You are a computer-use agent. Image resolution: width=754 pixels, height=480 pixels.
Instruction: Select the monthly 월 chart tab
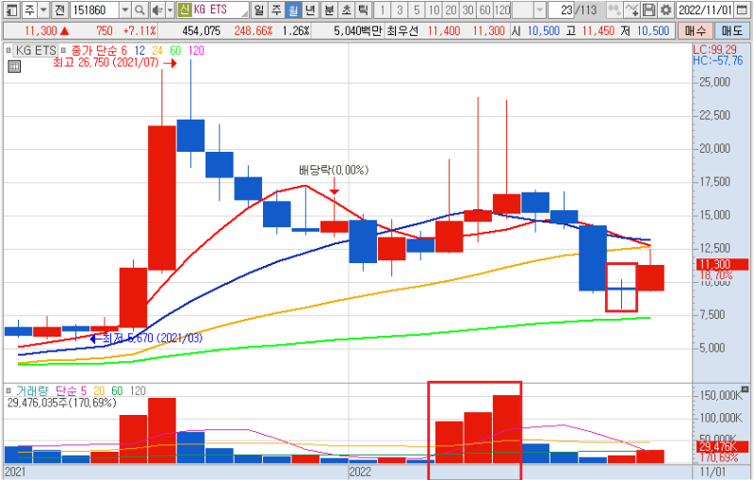pyautogui.click(x=293, y=9)
